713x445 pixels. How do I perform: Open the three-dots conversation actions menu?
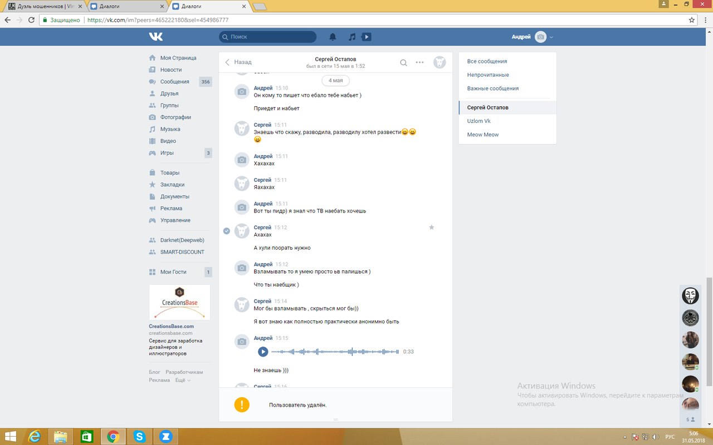coord(420,62)
